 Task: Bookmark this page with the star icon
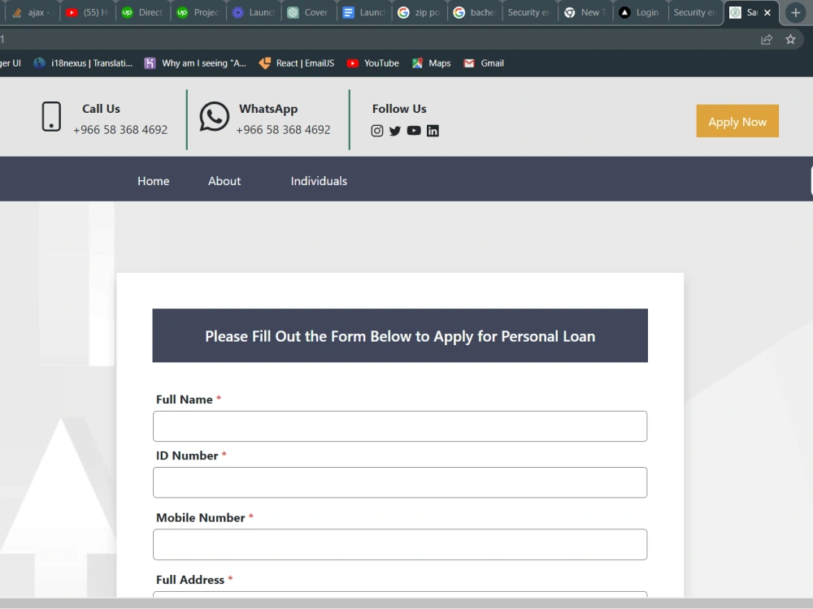pyautogui.click(x=790, y=39)
